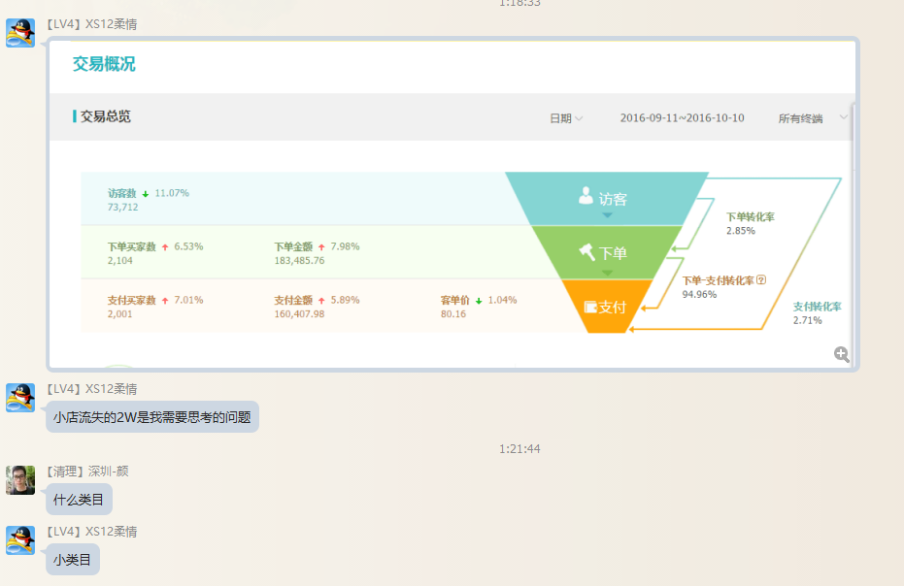Click the 交易概况 heading
Image resolution: width=904 pixels, height=586 pixels.
point(104,65)
